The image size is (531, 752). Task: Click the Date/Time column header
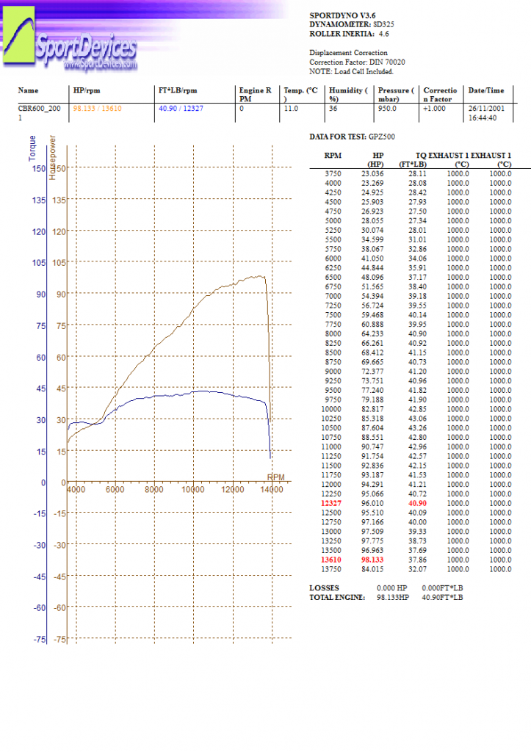485,90
